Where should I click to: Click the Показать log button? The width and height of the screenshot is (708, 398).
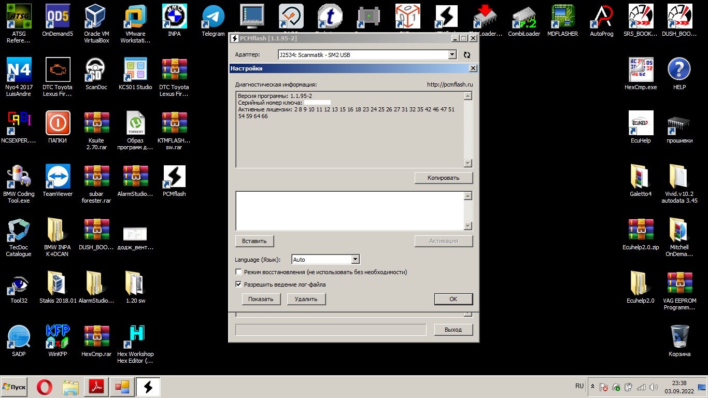pyautogui.click(x=261, y=299)
